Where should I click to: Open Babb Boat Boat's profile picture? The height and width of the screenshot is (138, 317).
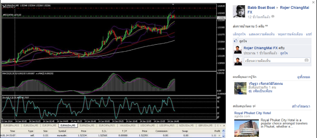[239, 11]
